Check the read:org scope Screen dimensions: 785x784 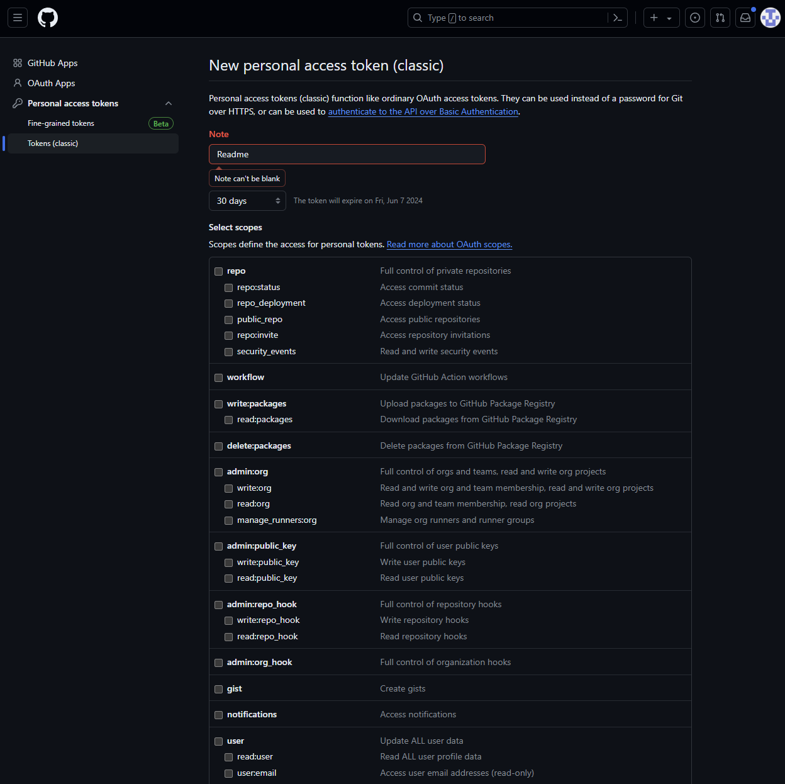click(x=229, y=504)
